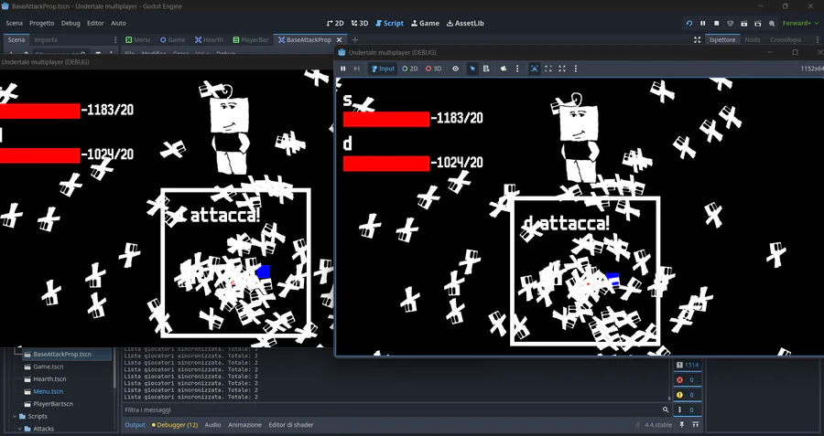Open the Progetto menu
The image size is (824, 436).
click(x=42, y=23)
